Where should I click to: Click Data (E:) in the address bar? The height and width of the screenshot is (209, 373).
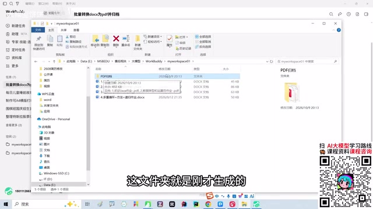pyautogui.click(x=86, y=61)
